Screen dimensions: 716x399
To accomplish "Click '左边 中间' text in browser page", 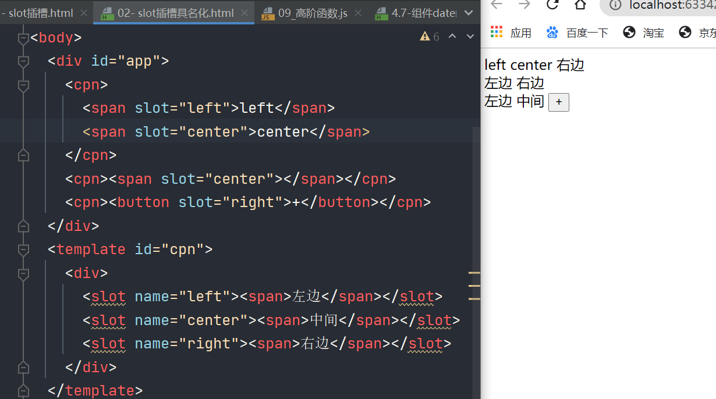I will [514, 101].
